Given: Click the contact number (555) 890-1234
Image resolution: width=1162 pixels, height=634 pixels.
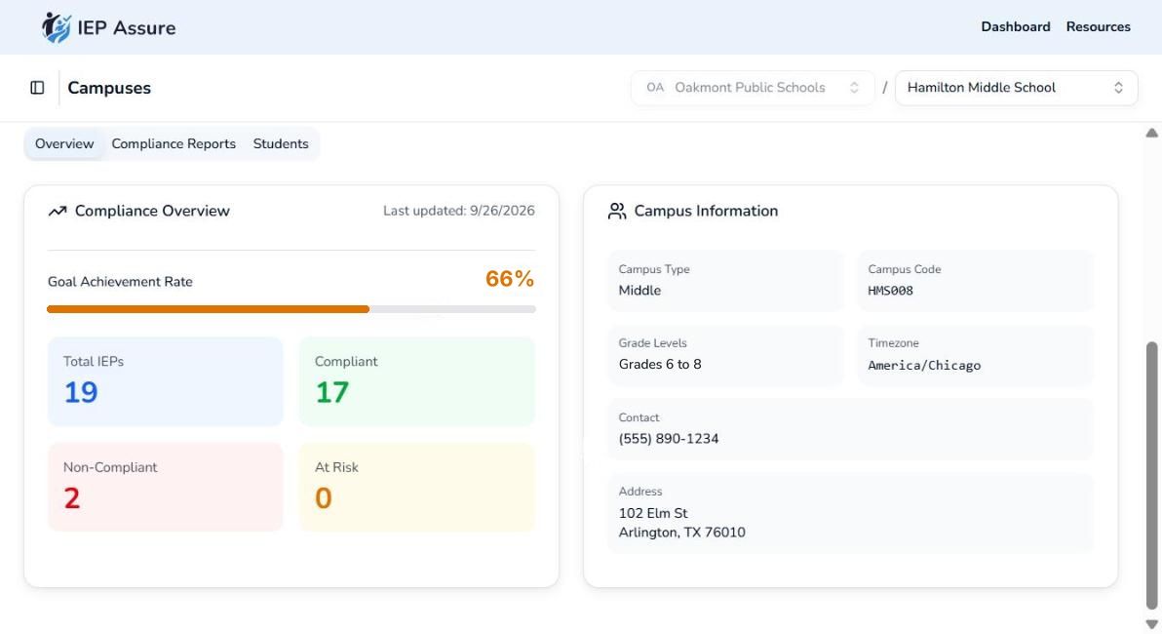Looking at the screenshot, I should tap(669, 439).
